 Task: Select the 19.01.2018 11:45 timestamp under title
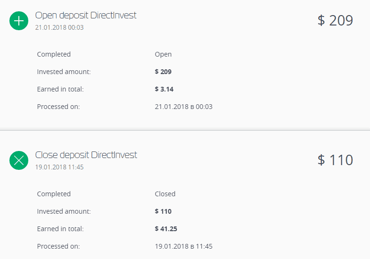pos(59,167)
